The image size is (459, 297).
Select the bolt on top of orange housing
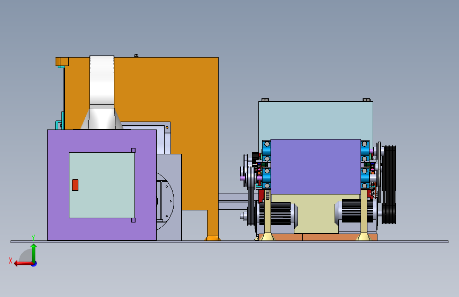[136, 55]
